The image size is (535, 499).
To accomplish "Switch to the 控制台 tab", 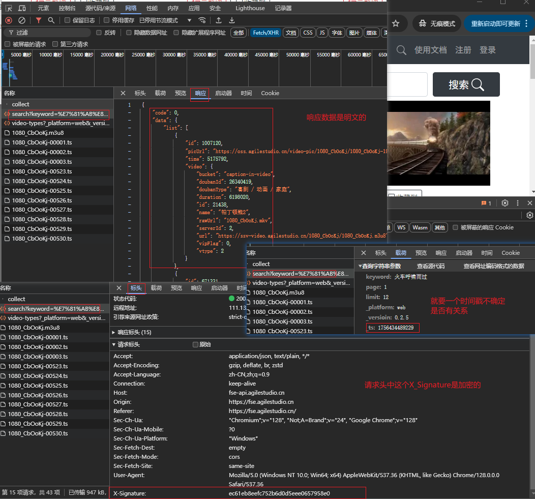I will click(x=67, y=8).
